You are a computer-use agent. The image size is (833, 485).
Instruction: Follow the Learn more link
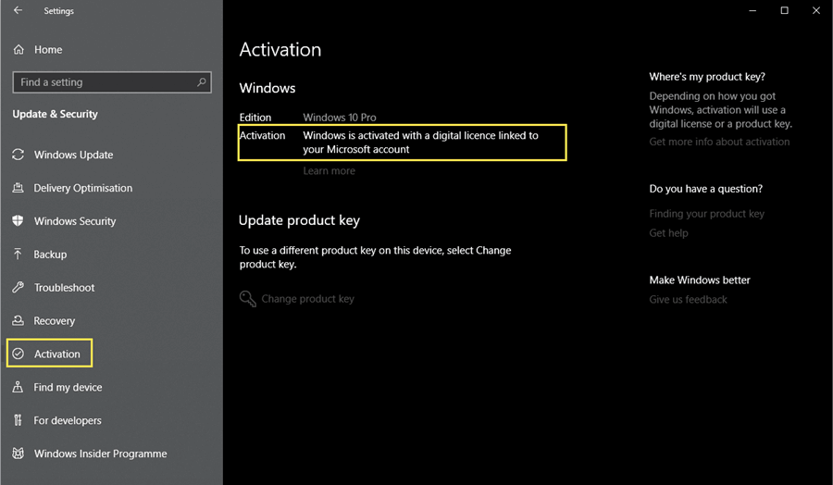[x=329, y=170]
